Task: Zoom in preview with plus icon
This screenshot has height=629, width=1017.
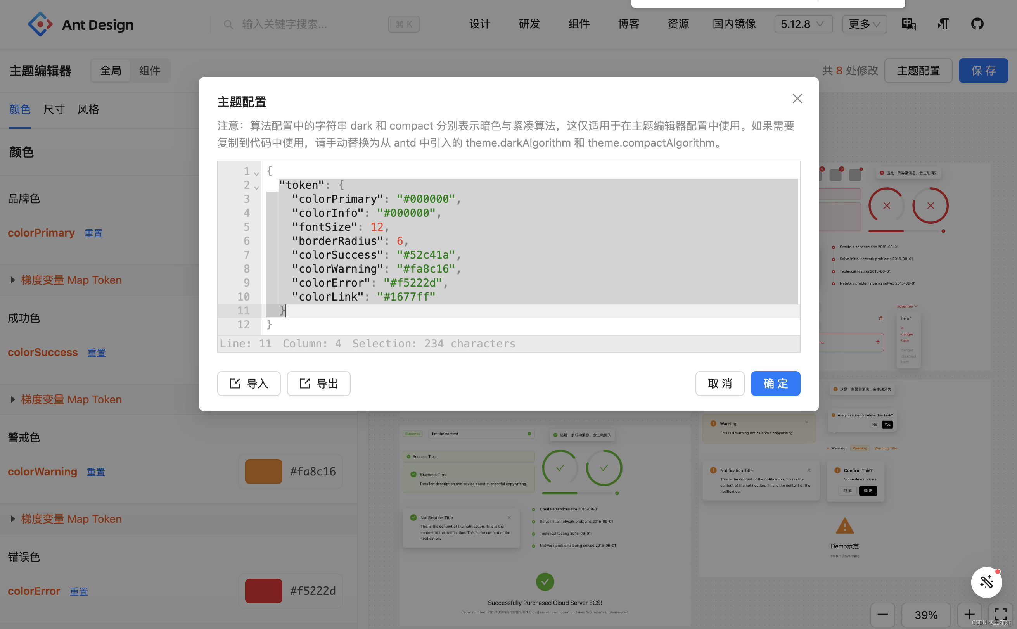Action: point(969,614)
